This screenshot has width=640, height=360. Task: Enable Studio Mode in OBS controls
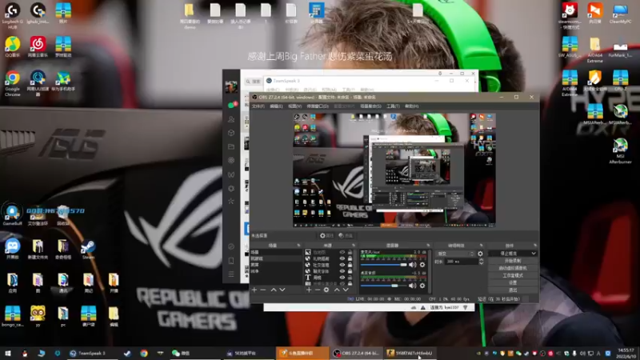coord(513,275)
